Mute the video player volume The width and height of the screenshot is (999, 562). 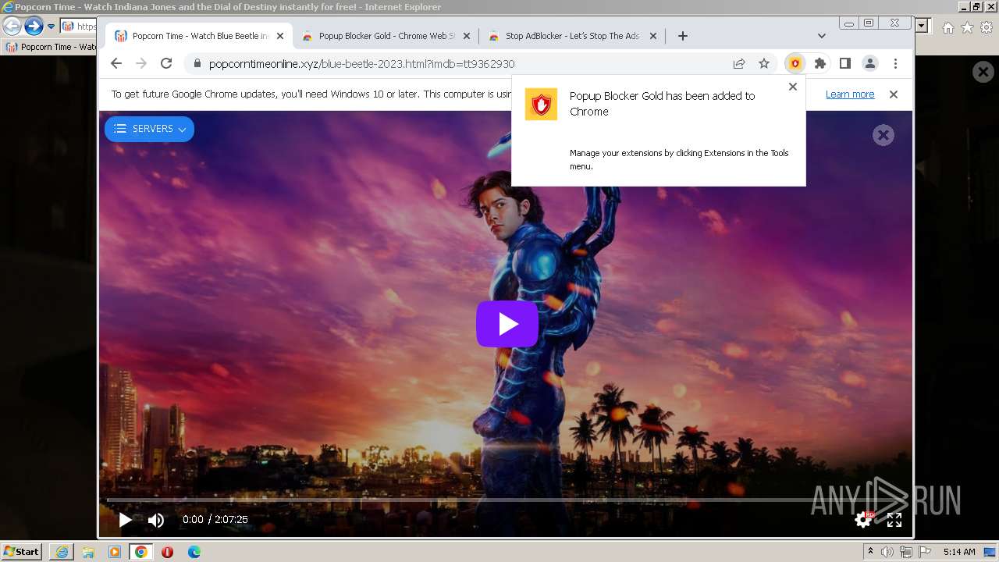click(x=156, y=520)
